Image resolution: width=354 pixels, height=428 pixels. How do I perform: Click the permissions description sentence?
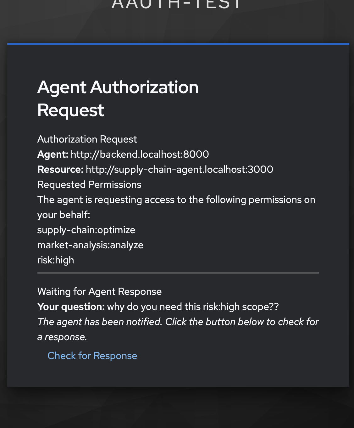click(176, 200)
